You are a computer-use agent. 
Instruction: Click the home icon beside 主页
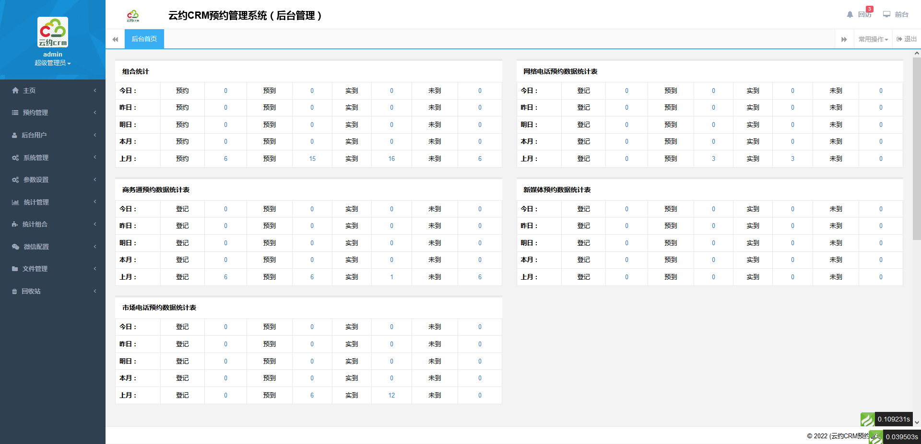[x=15, y=91]
